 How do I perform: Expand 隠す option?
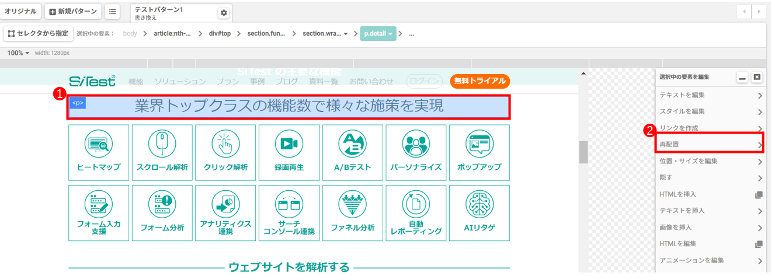tap(710, 177)
